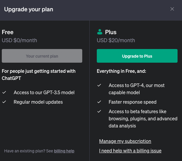This screenshot has width=182, height=161.
Task: Click the Everything in Free, and: text
Action: pos(121,71)
